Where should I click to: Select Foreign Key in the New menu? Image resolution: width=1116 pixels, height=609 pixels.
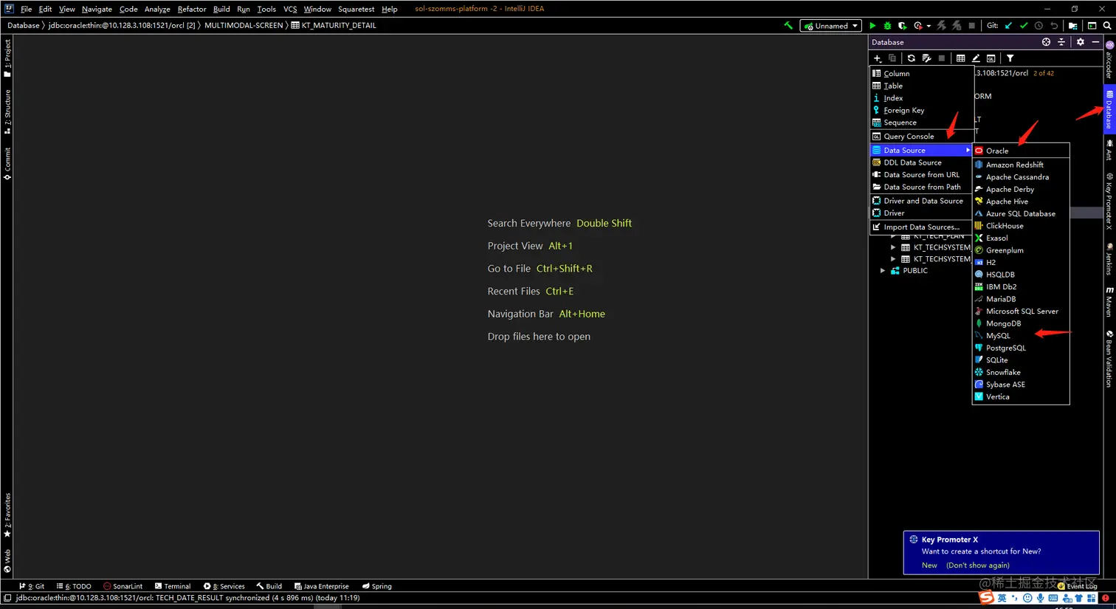pyautogui.click(x=922, y=110)
